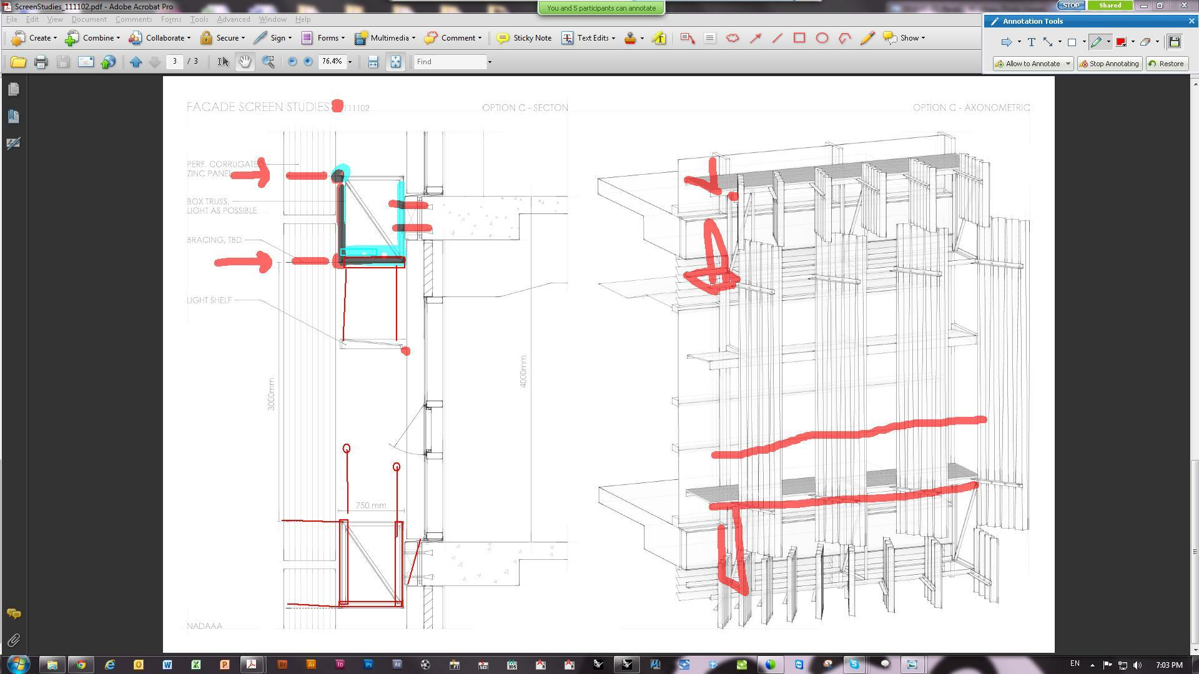
Task: Toggle the pen tool in Annotation Tools
Action: tap(1097, 42)
